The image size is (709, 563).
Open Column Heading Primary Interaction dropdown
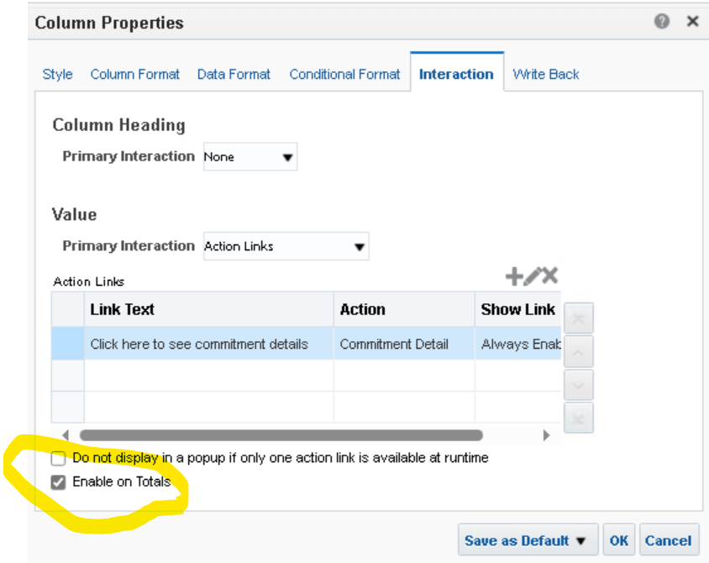point(250,157)
